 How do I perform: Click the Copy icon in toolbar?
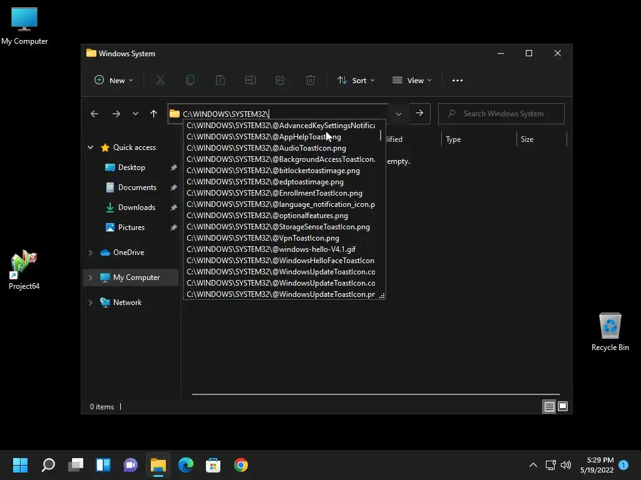coord(190,81)
